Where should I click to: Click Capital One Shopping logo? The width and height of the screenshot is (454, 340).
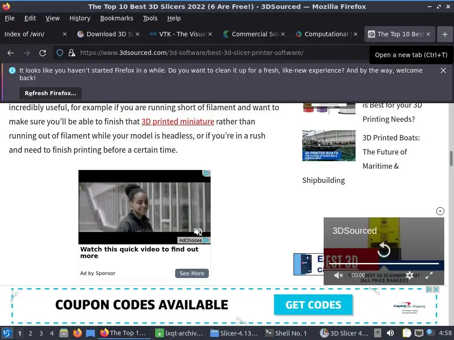pyautogui.click(x=409, y=308)
